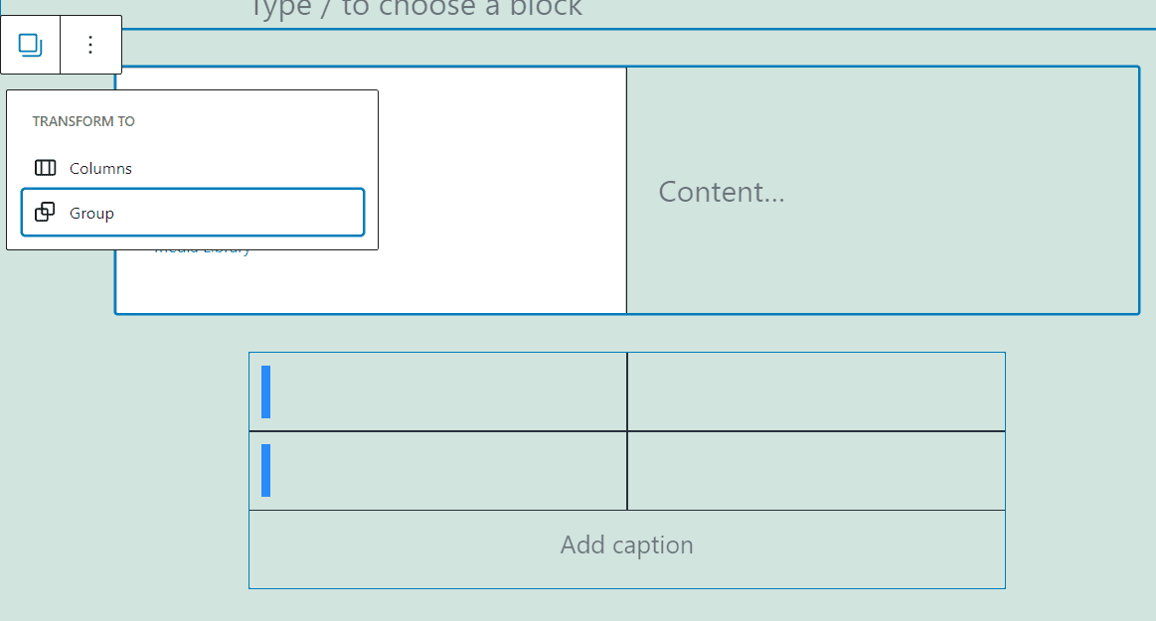This screenshot has height=621, width=1156.
Task: Select the overlapping squares block type indicator
Action: [x=31, y=44]
